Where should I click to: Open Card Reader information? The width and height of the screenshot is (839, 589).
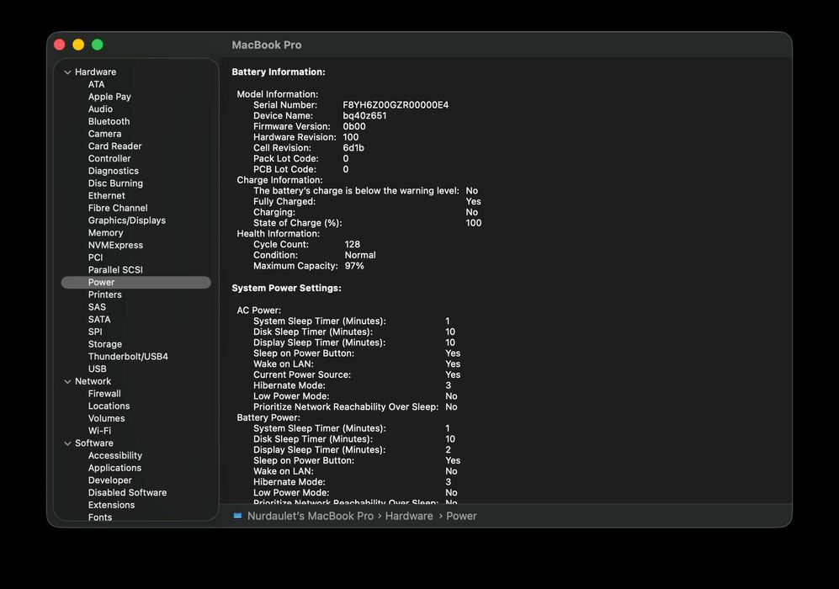pyautogui.click(x=114, y=146)
